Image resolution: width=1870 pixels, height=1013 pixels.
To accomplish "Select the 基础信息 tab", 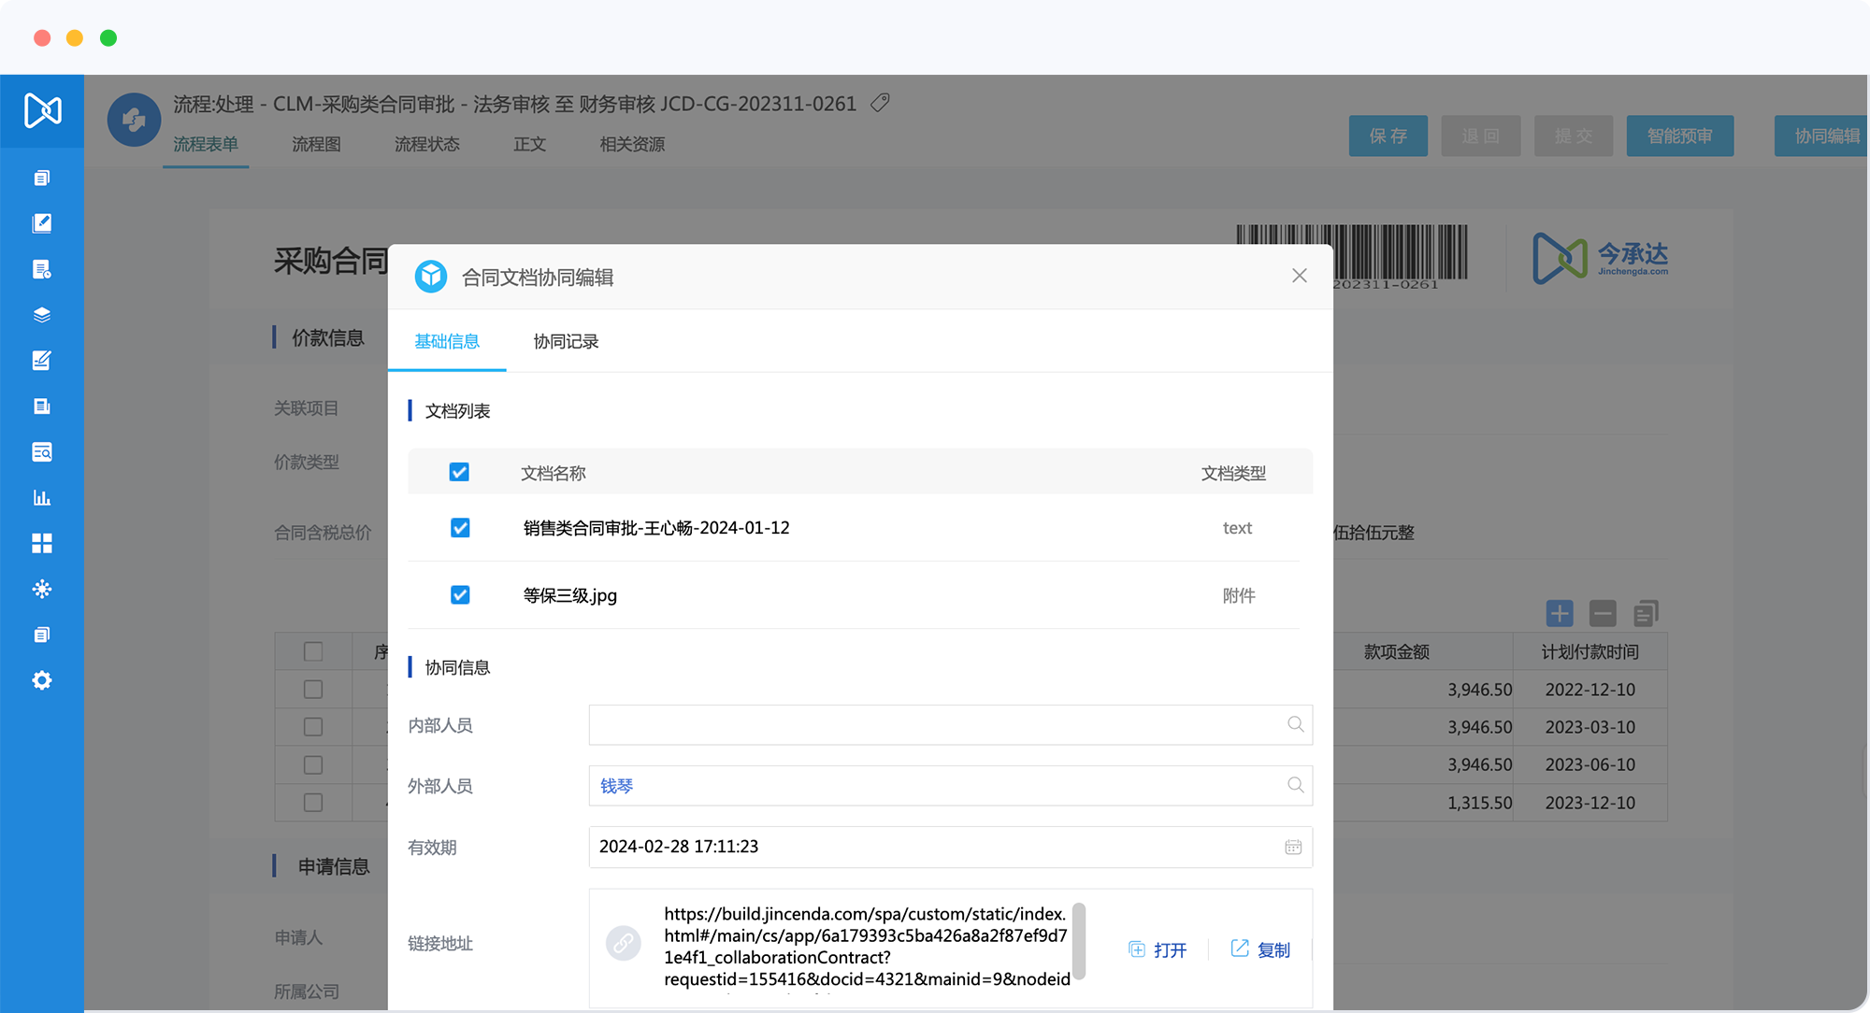I will coord(447,342).
